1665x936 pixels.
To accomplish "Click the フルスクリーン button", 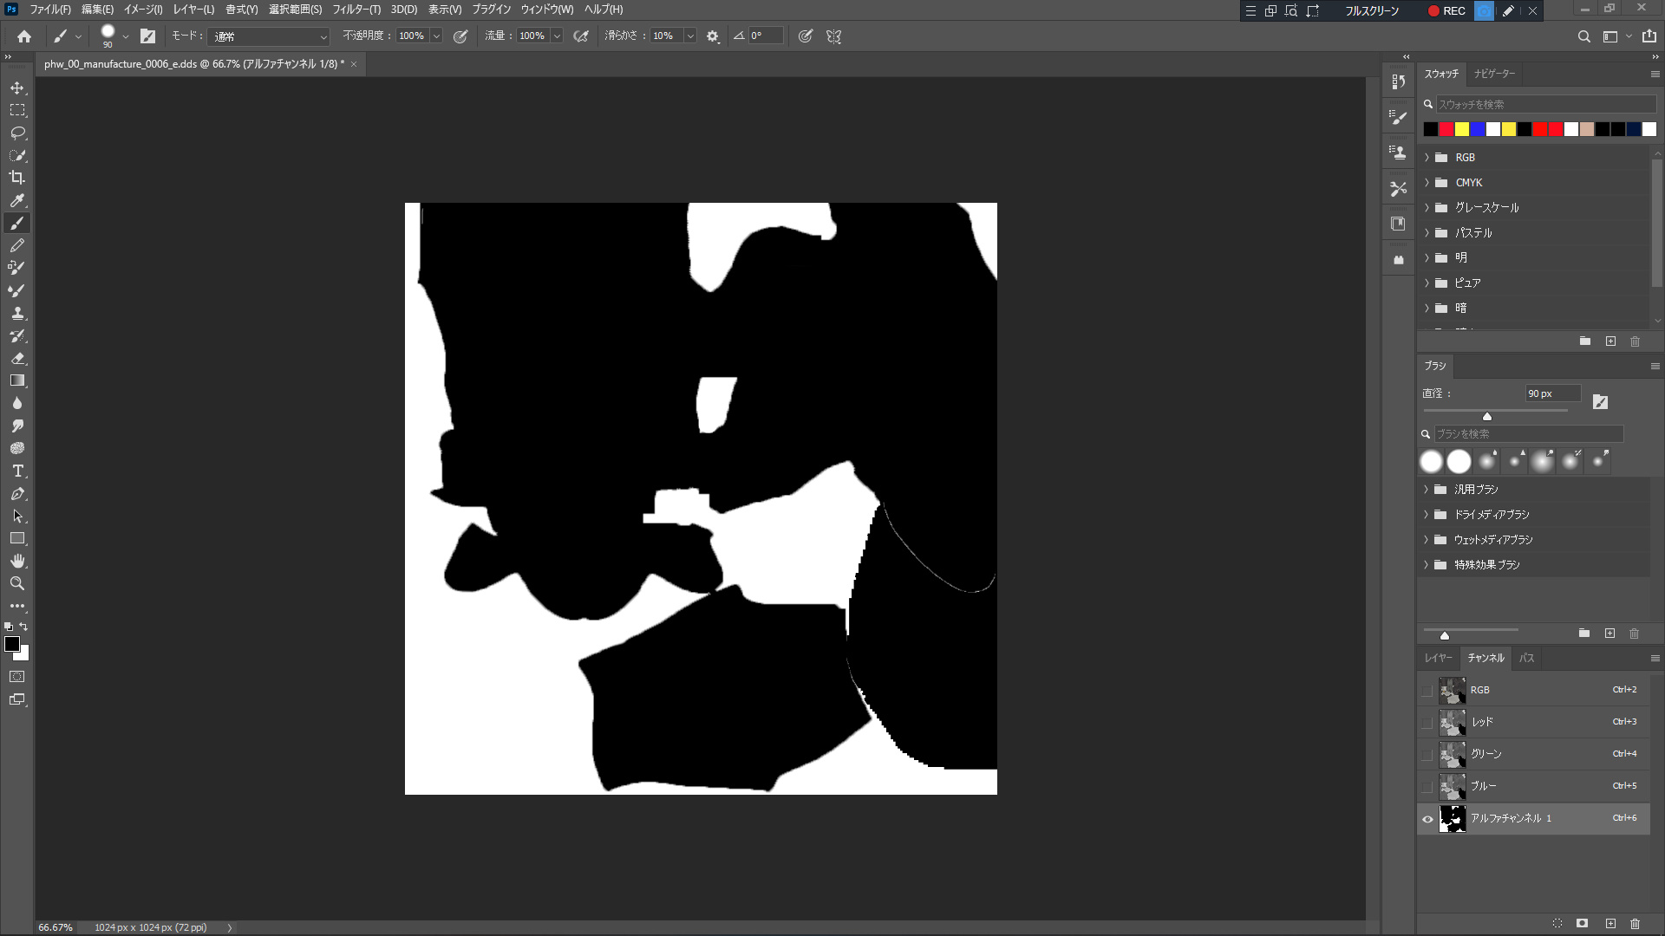I will (1371, 11).
